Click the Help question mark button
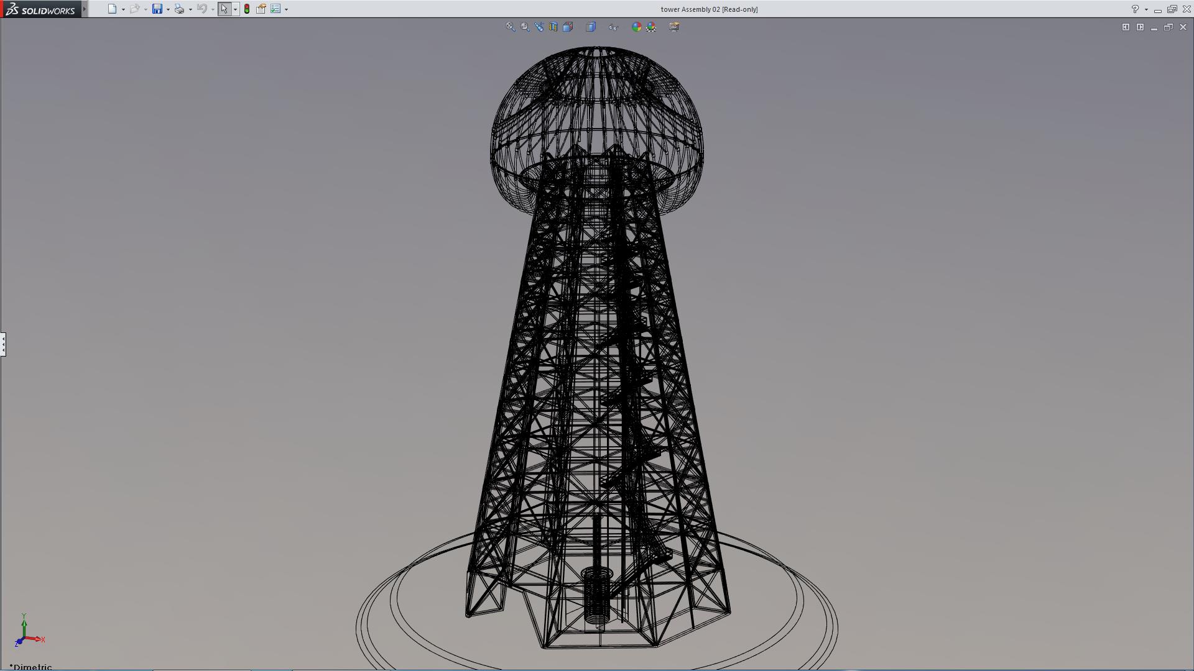Viewport: 1194px width, 671px height. (1135, 9)
